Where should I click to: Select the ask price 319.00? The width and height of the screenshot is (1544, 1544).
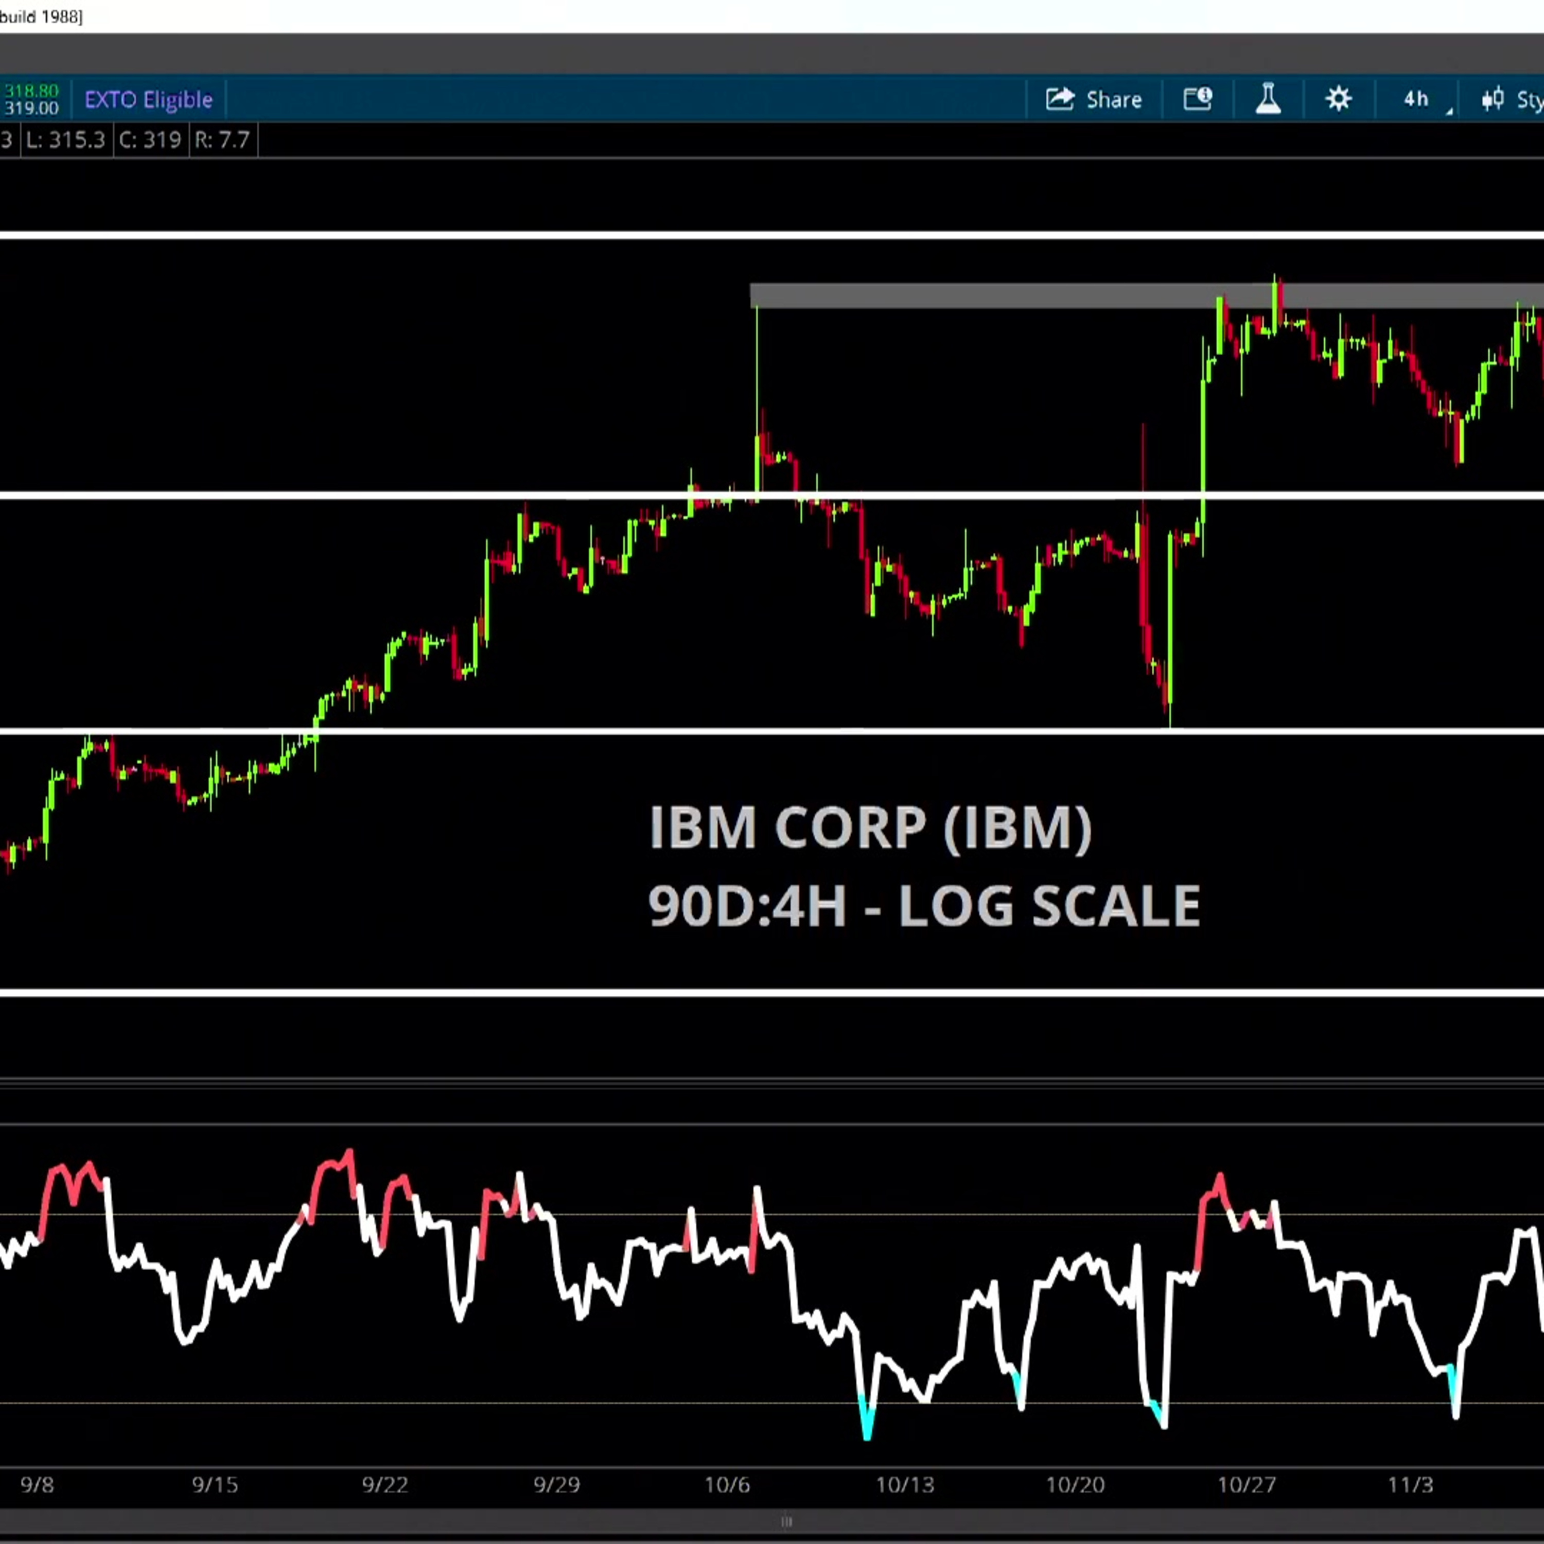click(32, 107)
